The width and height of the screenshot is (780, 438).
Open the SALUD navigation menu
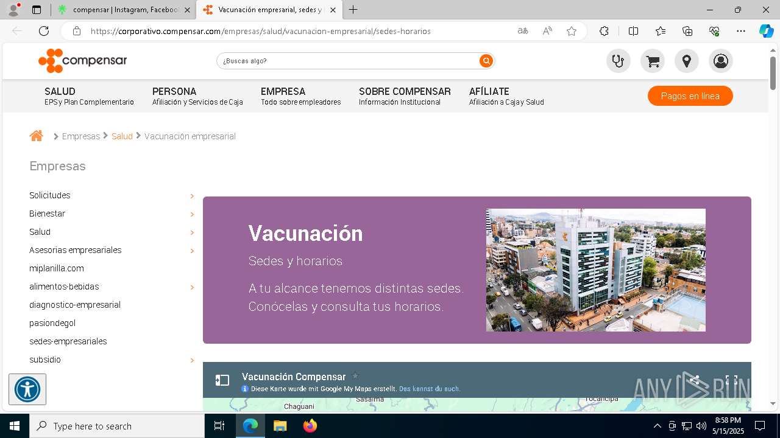89,96
